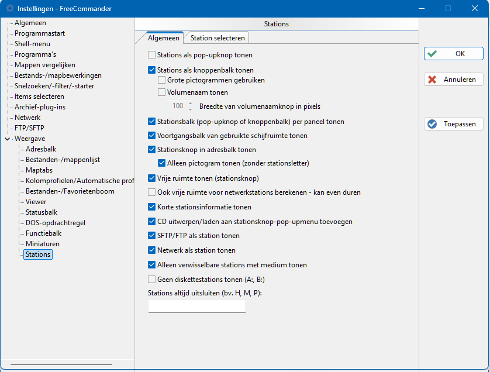Open 'Functiebalk' settings

[43, 233]
